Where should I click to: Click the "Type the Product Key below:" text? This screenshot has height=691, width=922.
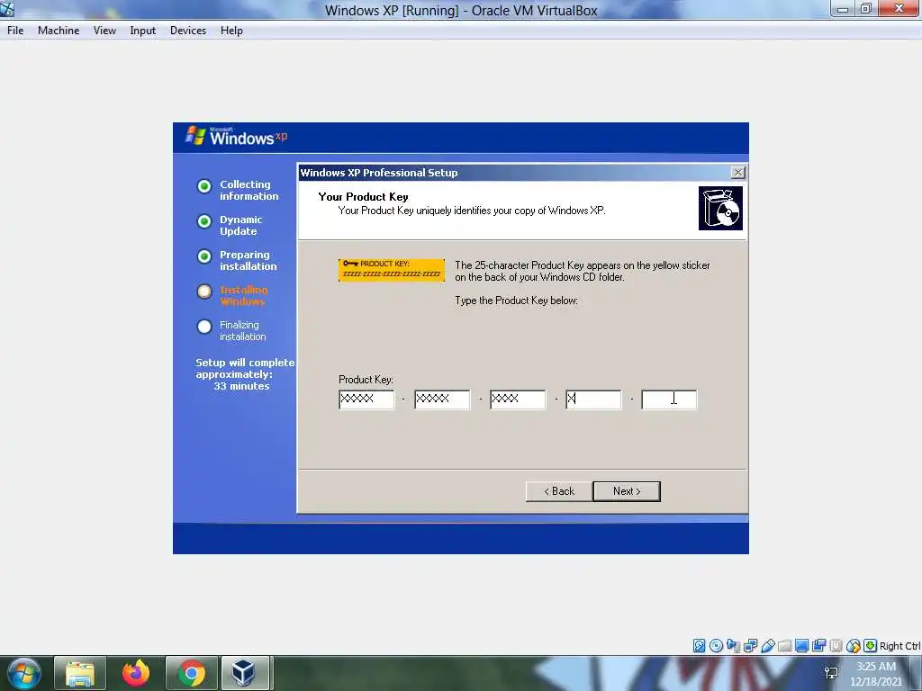tap(516, 301)
